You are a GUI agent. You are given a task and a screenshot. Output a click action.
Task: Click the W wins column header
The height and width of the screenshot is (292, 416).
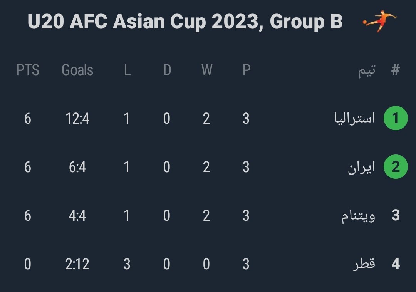(x=206, y=70)
